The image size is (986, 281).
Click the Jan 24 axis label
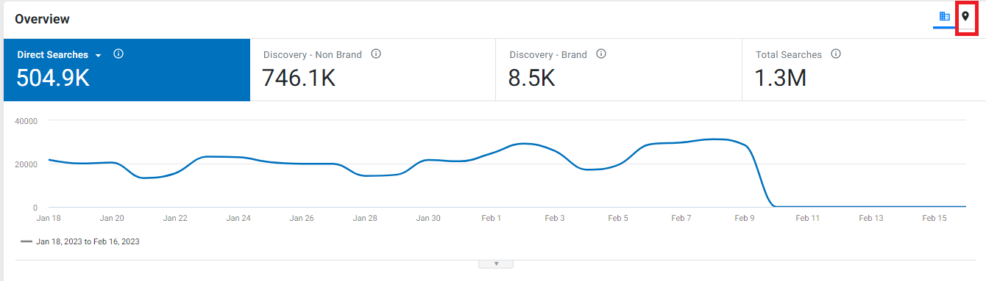[238, 218]
